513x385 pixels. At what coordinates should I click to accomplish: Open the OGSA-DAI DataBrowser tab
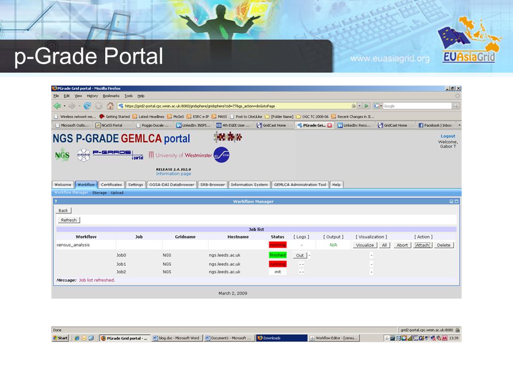(x=172, y=184)
